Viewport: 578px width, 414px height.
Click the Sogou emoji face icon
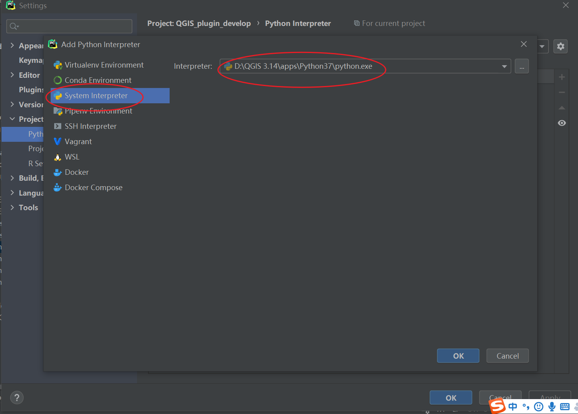(x=539, y=407)
